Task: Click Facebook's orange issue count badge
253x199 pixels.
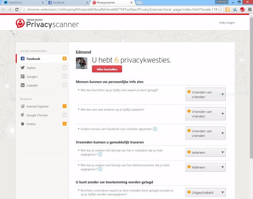Action: pyautogui.click(x=65, y=58)
